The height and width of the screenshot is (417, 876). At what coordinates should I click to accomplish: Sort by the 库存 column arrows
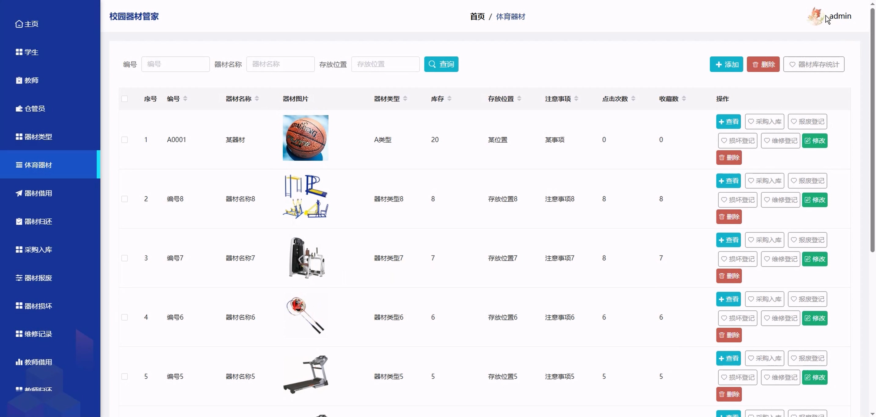click(449, 99)
